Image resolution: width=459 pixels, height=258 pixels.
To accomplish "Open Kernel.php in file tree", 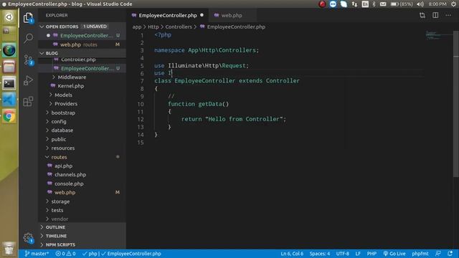I will (70, 86).
